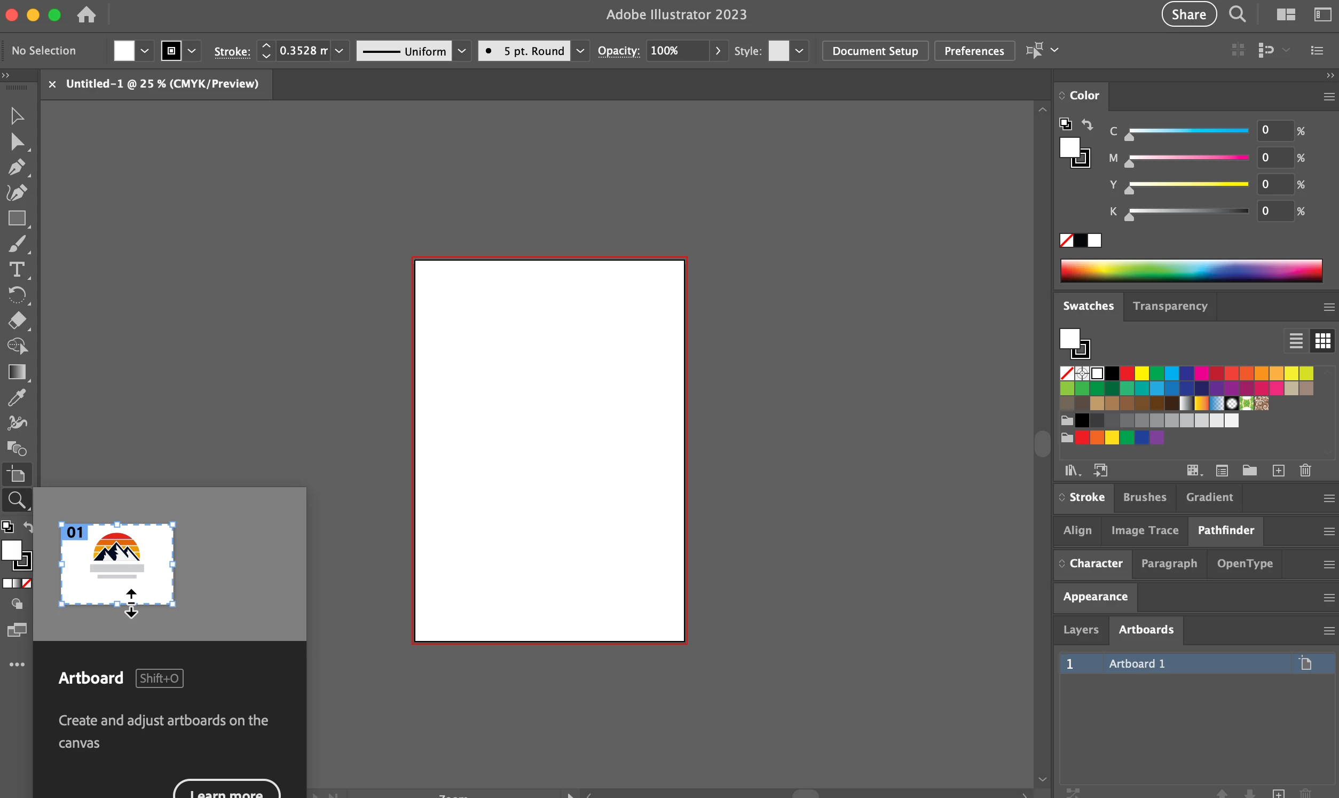Select the Direct Selection tool

pyautogui.click(x=16, y=142)
